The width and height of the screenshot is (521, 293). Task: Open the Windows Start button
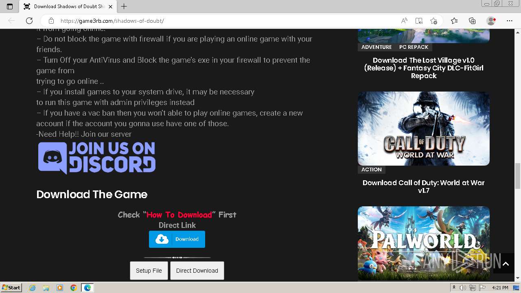tap(11, 288)
